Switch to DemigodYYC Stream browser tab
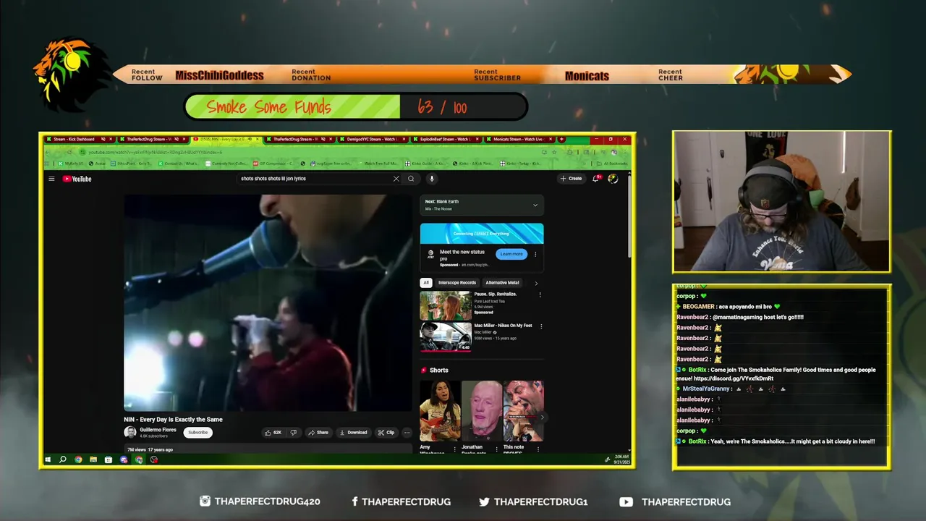Viewport: 926px width, 521px height. click(x=373, y=139)
